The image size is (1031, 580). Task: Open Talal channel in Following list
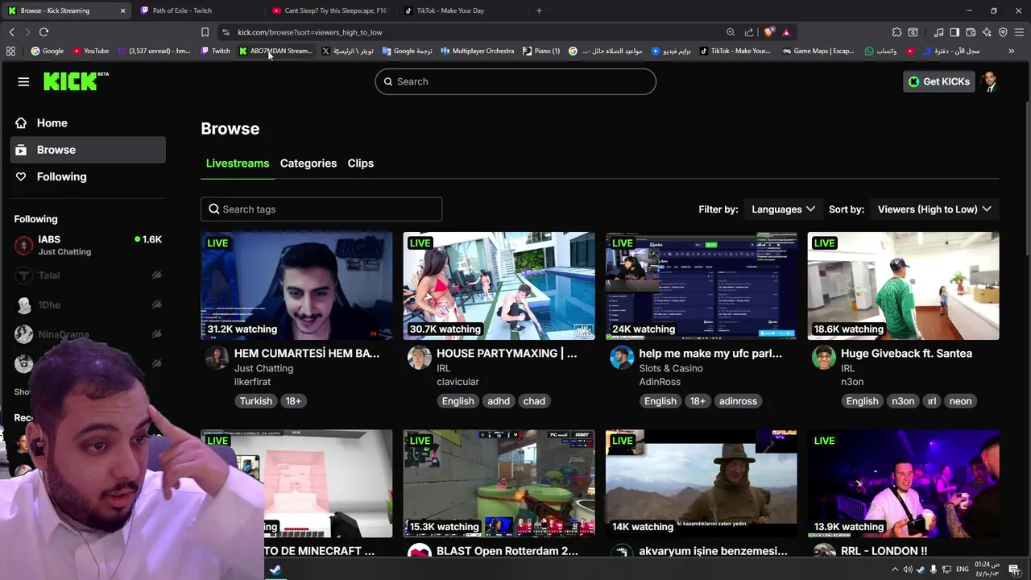(x=88, y=275)
